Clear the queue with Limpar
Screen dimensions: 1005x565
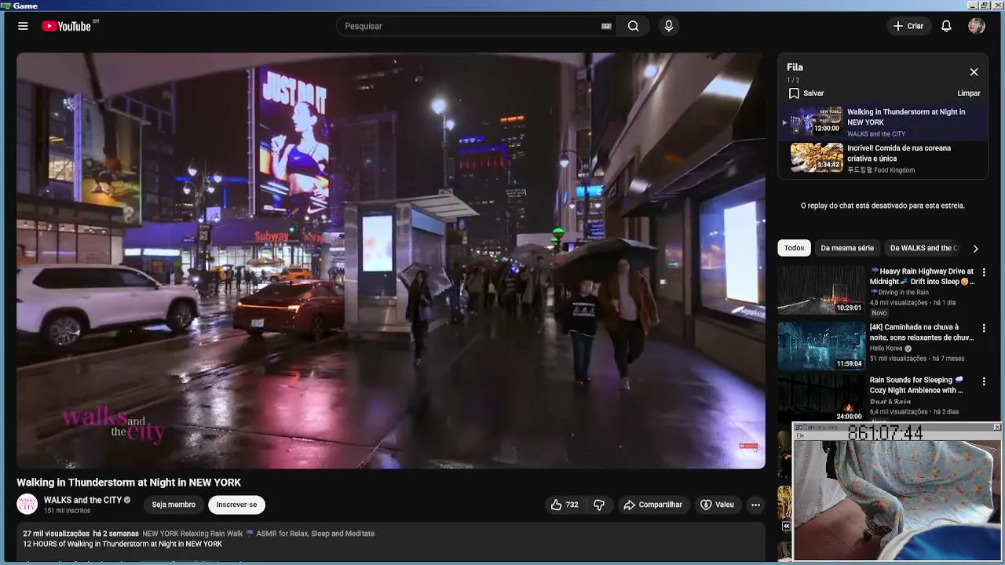point(969,93)
